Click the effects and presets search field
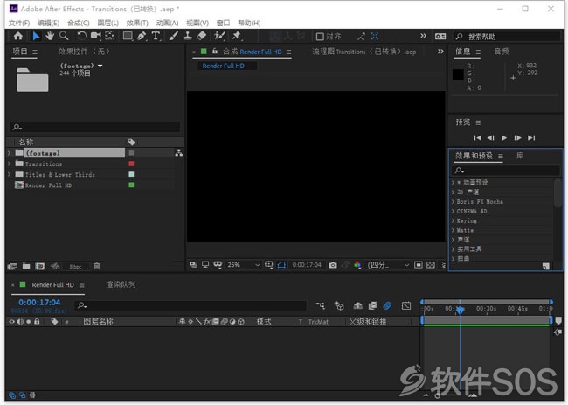Image resolution: width=568 pixels, height=405 pixels. pos(507,170)
